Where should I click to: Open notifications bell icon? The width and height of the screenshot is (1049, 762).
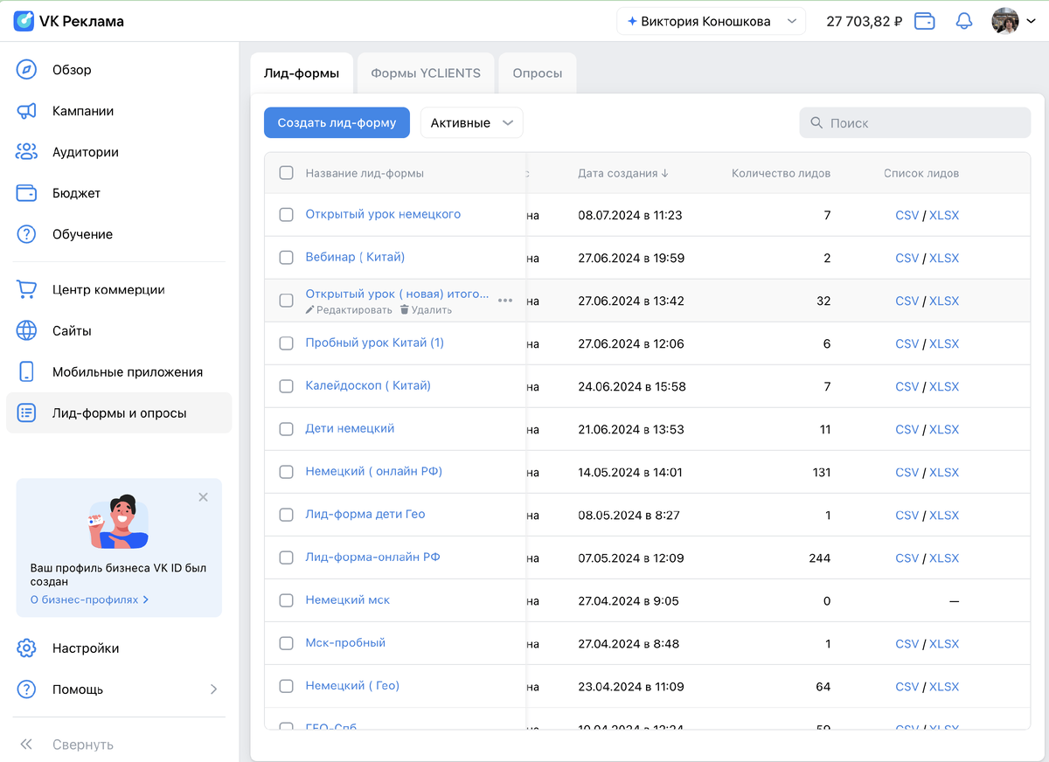tap(964, 21)
